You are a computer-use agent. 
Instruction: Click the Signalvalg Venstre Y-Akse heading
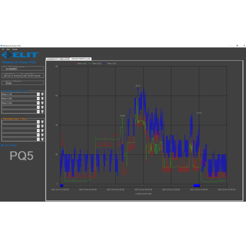coord(15,91)
